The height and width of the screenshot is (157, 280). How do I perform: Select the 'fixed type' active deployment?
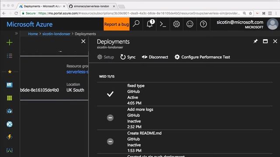coord(185,94)
